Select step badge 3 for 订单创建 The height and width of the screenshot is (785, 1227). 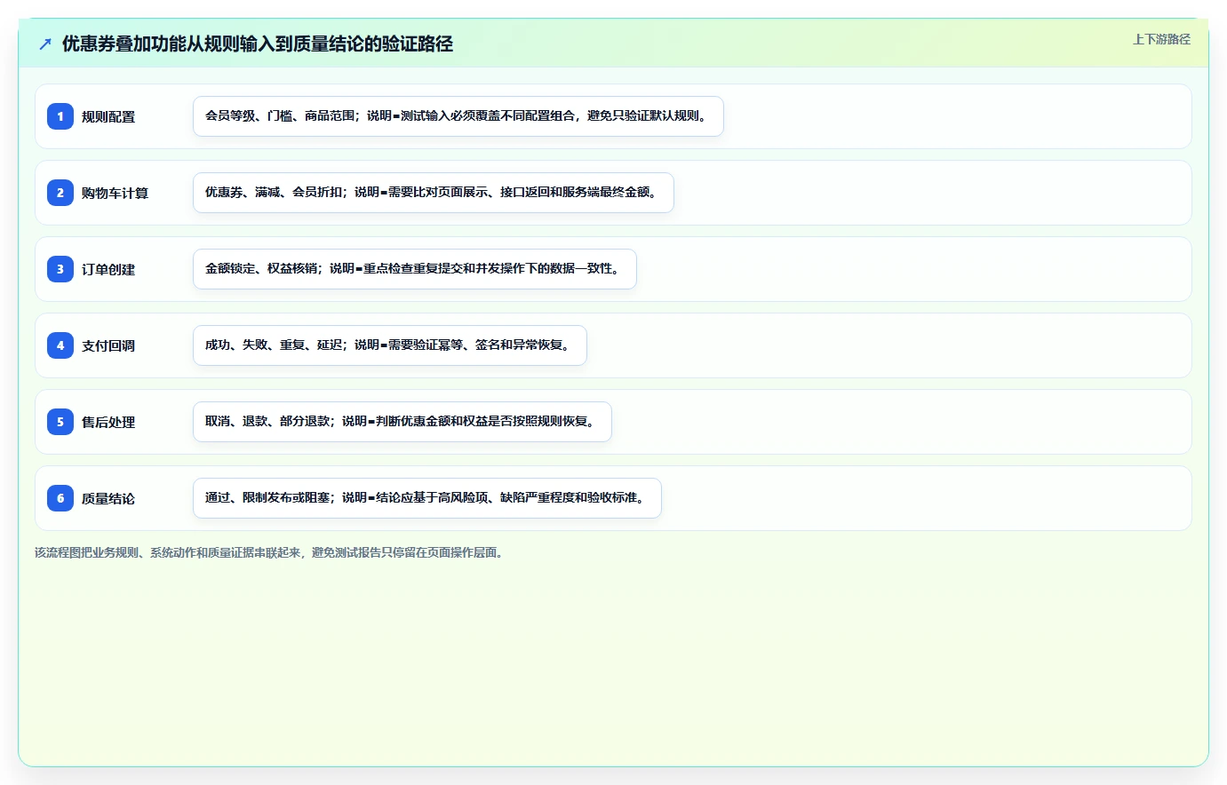point(60,269)
